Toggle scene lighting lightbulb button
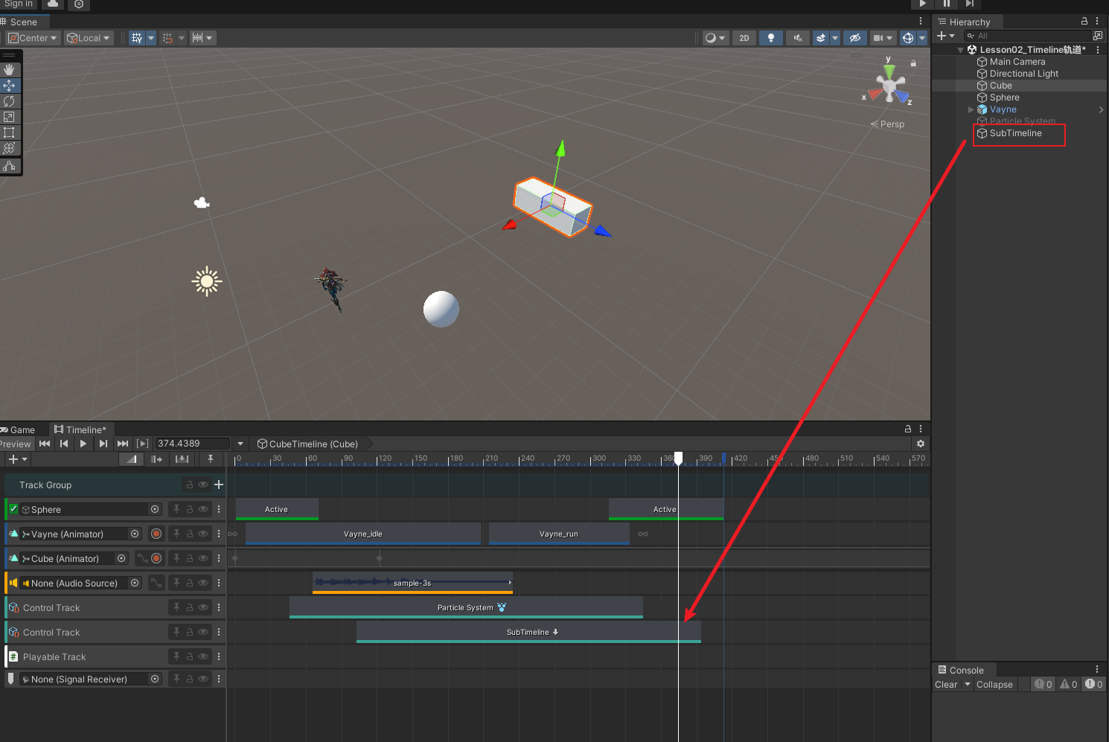The width and height of the screenshot is (1109, 742). coord(770,38)
